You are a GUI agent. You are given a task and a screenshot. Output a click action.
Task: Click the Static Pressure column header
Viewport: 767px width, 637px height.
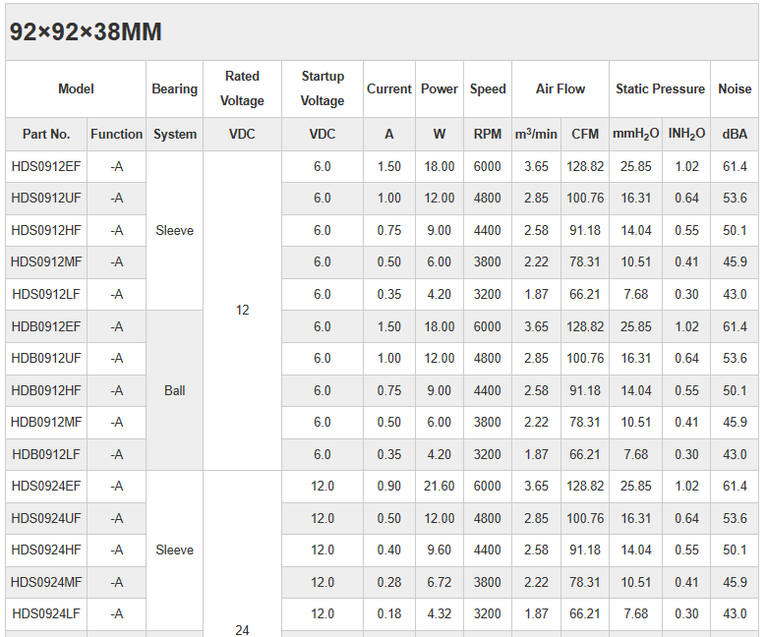click(x=660, y=89)
